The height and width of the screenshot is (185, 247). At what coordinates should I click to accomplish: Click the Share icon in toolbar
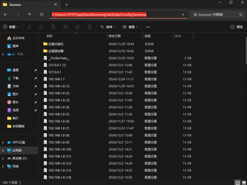tap(77, 27)
